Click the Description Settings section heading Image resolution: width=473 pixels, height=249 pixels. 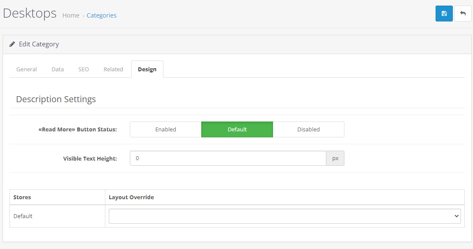pyautogui.click(x=56, y=99)
